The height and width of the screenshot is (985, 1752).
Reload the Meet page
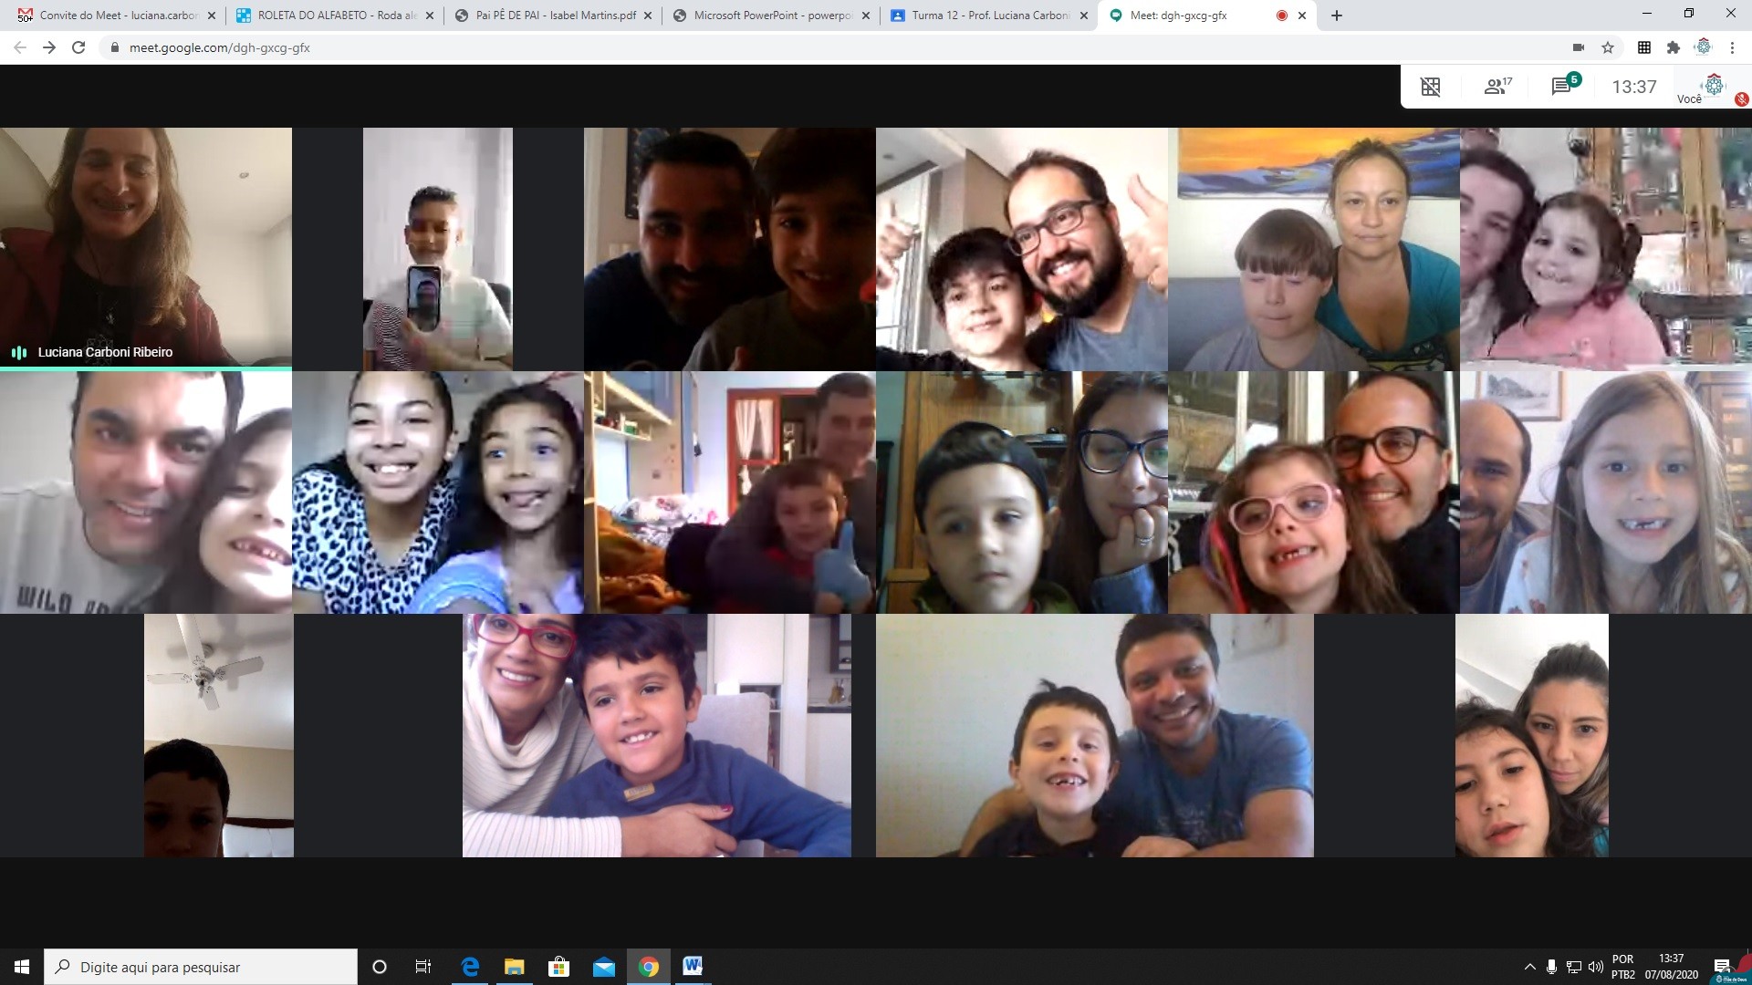coord(78,47)
